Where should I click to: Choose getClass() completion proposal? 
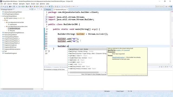point(87,56)
